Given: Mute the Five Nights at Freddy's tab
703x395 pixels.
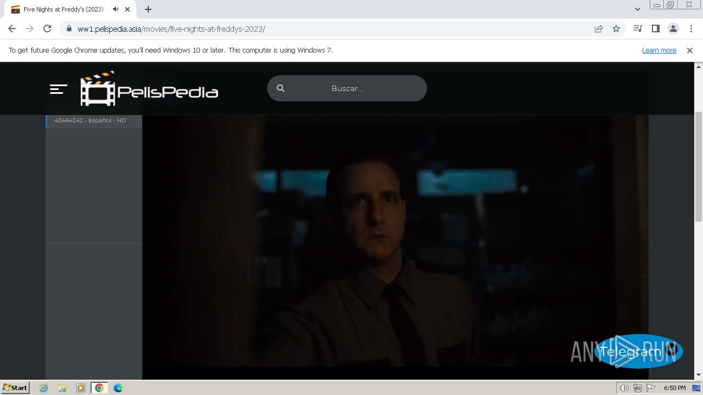Looking at the screenshot, I should (115, 9).
